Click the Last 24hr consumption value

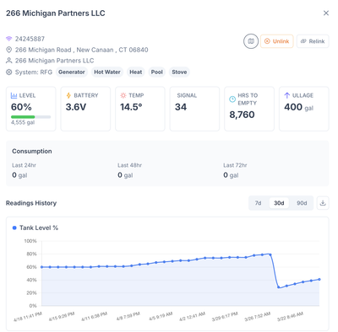pos(19,175)
